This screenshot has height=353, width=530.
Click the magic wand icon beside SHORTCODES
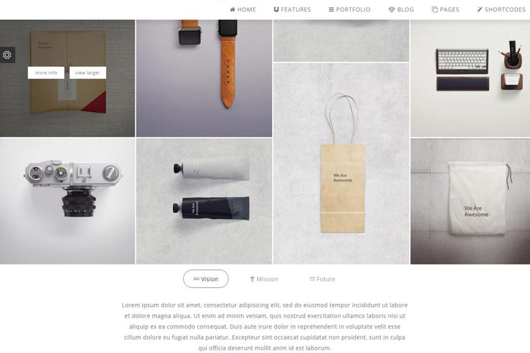(480, 9)
